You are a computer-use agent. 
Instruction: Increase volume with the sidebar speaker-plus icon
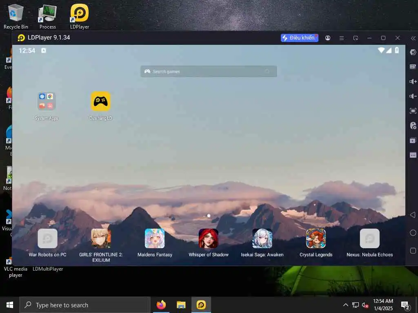pyautogui.click(x=413, y=82)
